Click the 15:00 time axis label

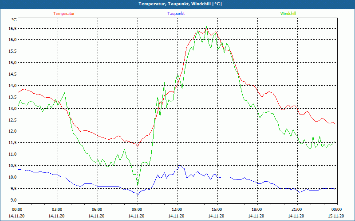coord(217,209)
